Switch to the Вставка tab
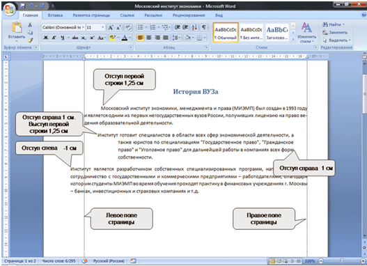 (55, 15)
